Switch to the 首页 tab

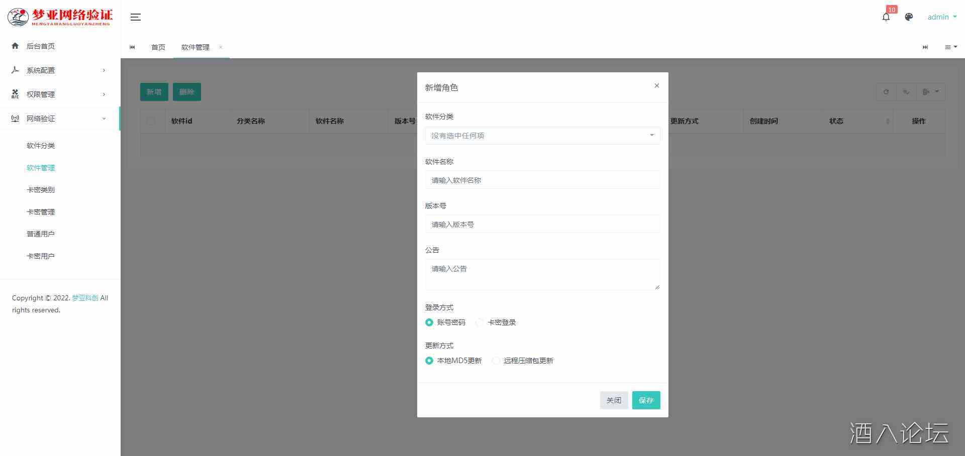pyautogui.click(x=158, y=47)
